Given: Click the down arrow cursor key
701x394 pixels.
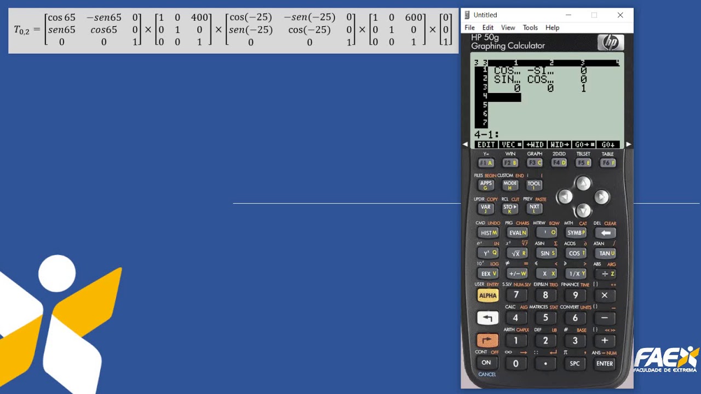Looking at the screenshot, I should 583,210.
